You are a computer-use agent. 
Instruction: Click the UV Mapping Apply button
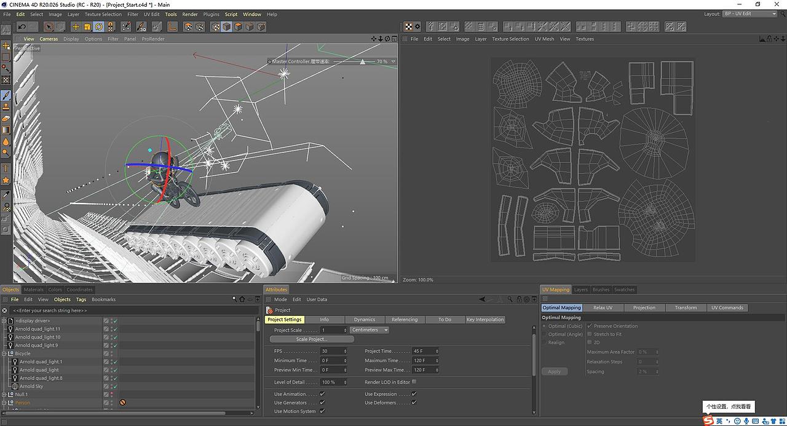pyautogui.click(x=555, y=371)
